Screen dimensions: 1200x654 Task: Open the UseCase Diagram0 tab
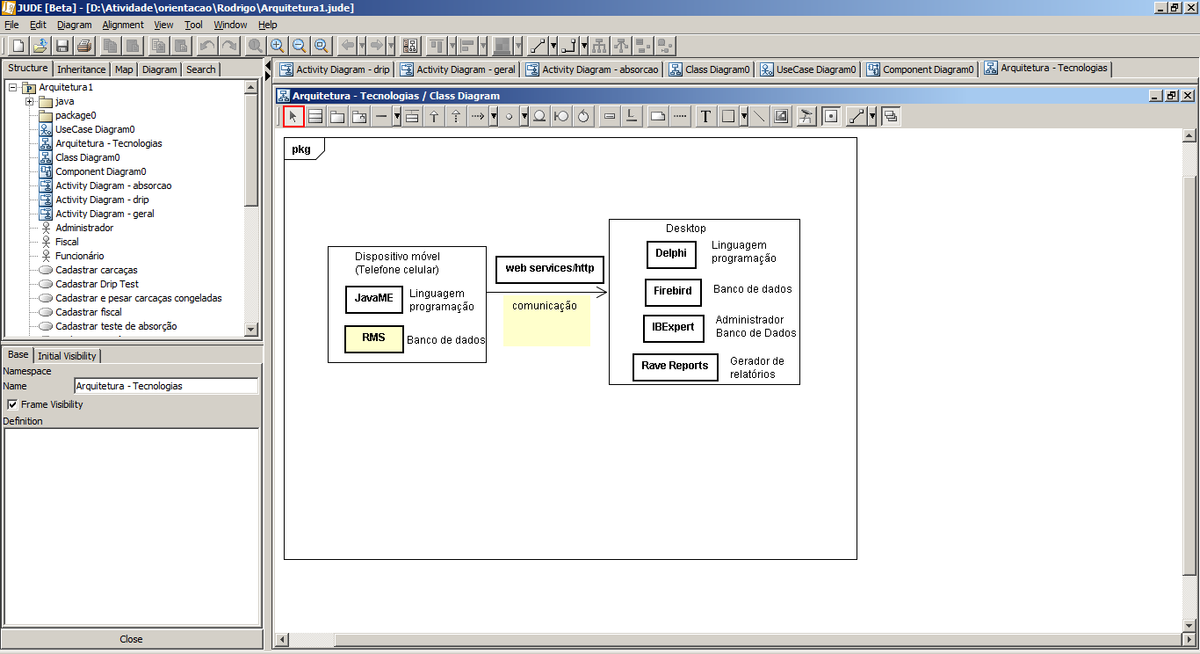807,69
